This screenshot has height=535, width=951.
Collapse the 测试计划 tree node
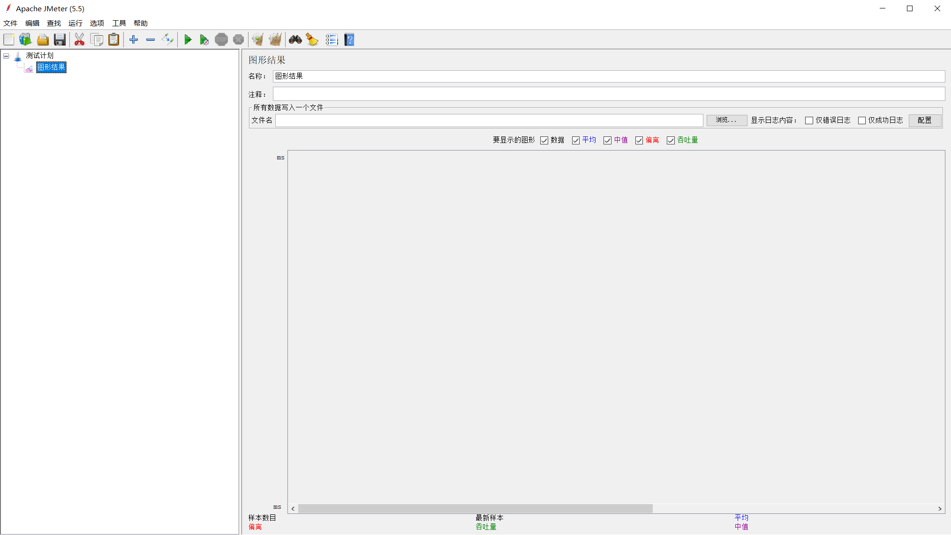pyautogui.click(x=7, y=56)
